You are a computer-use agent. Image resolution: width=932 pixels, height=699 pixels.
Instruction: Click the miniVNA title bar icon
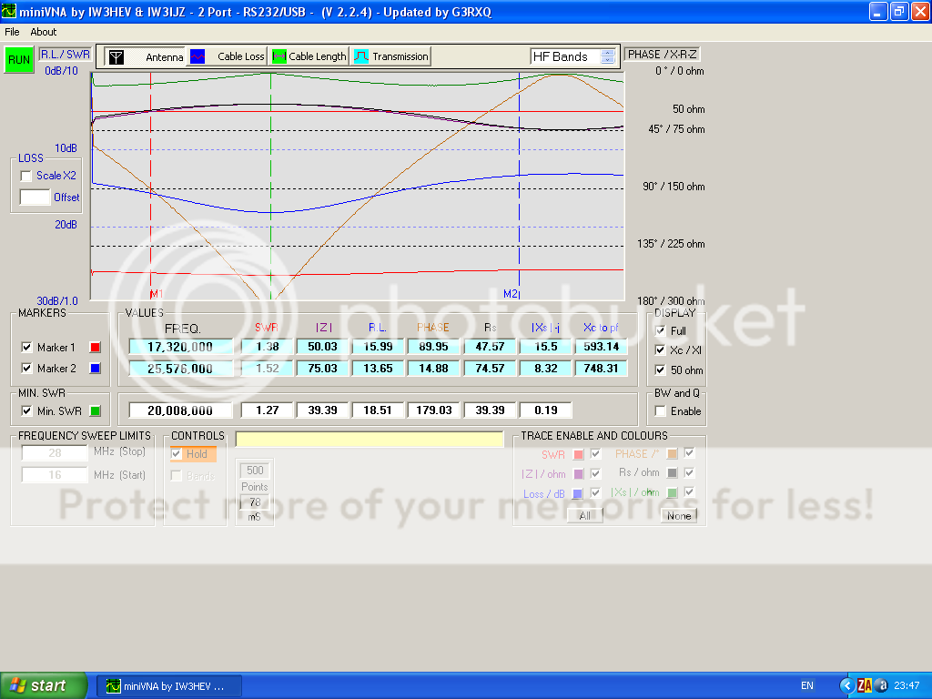click(x=10, y=12)
